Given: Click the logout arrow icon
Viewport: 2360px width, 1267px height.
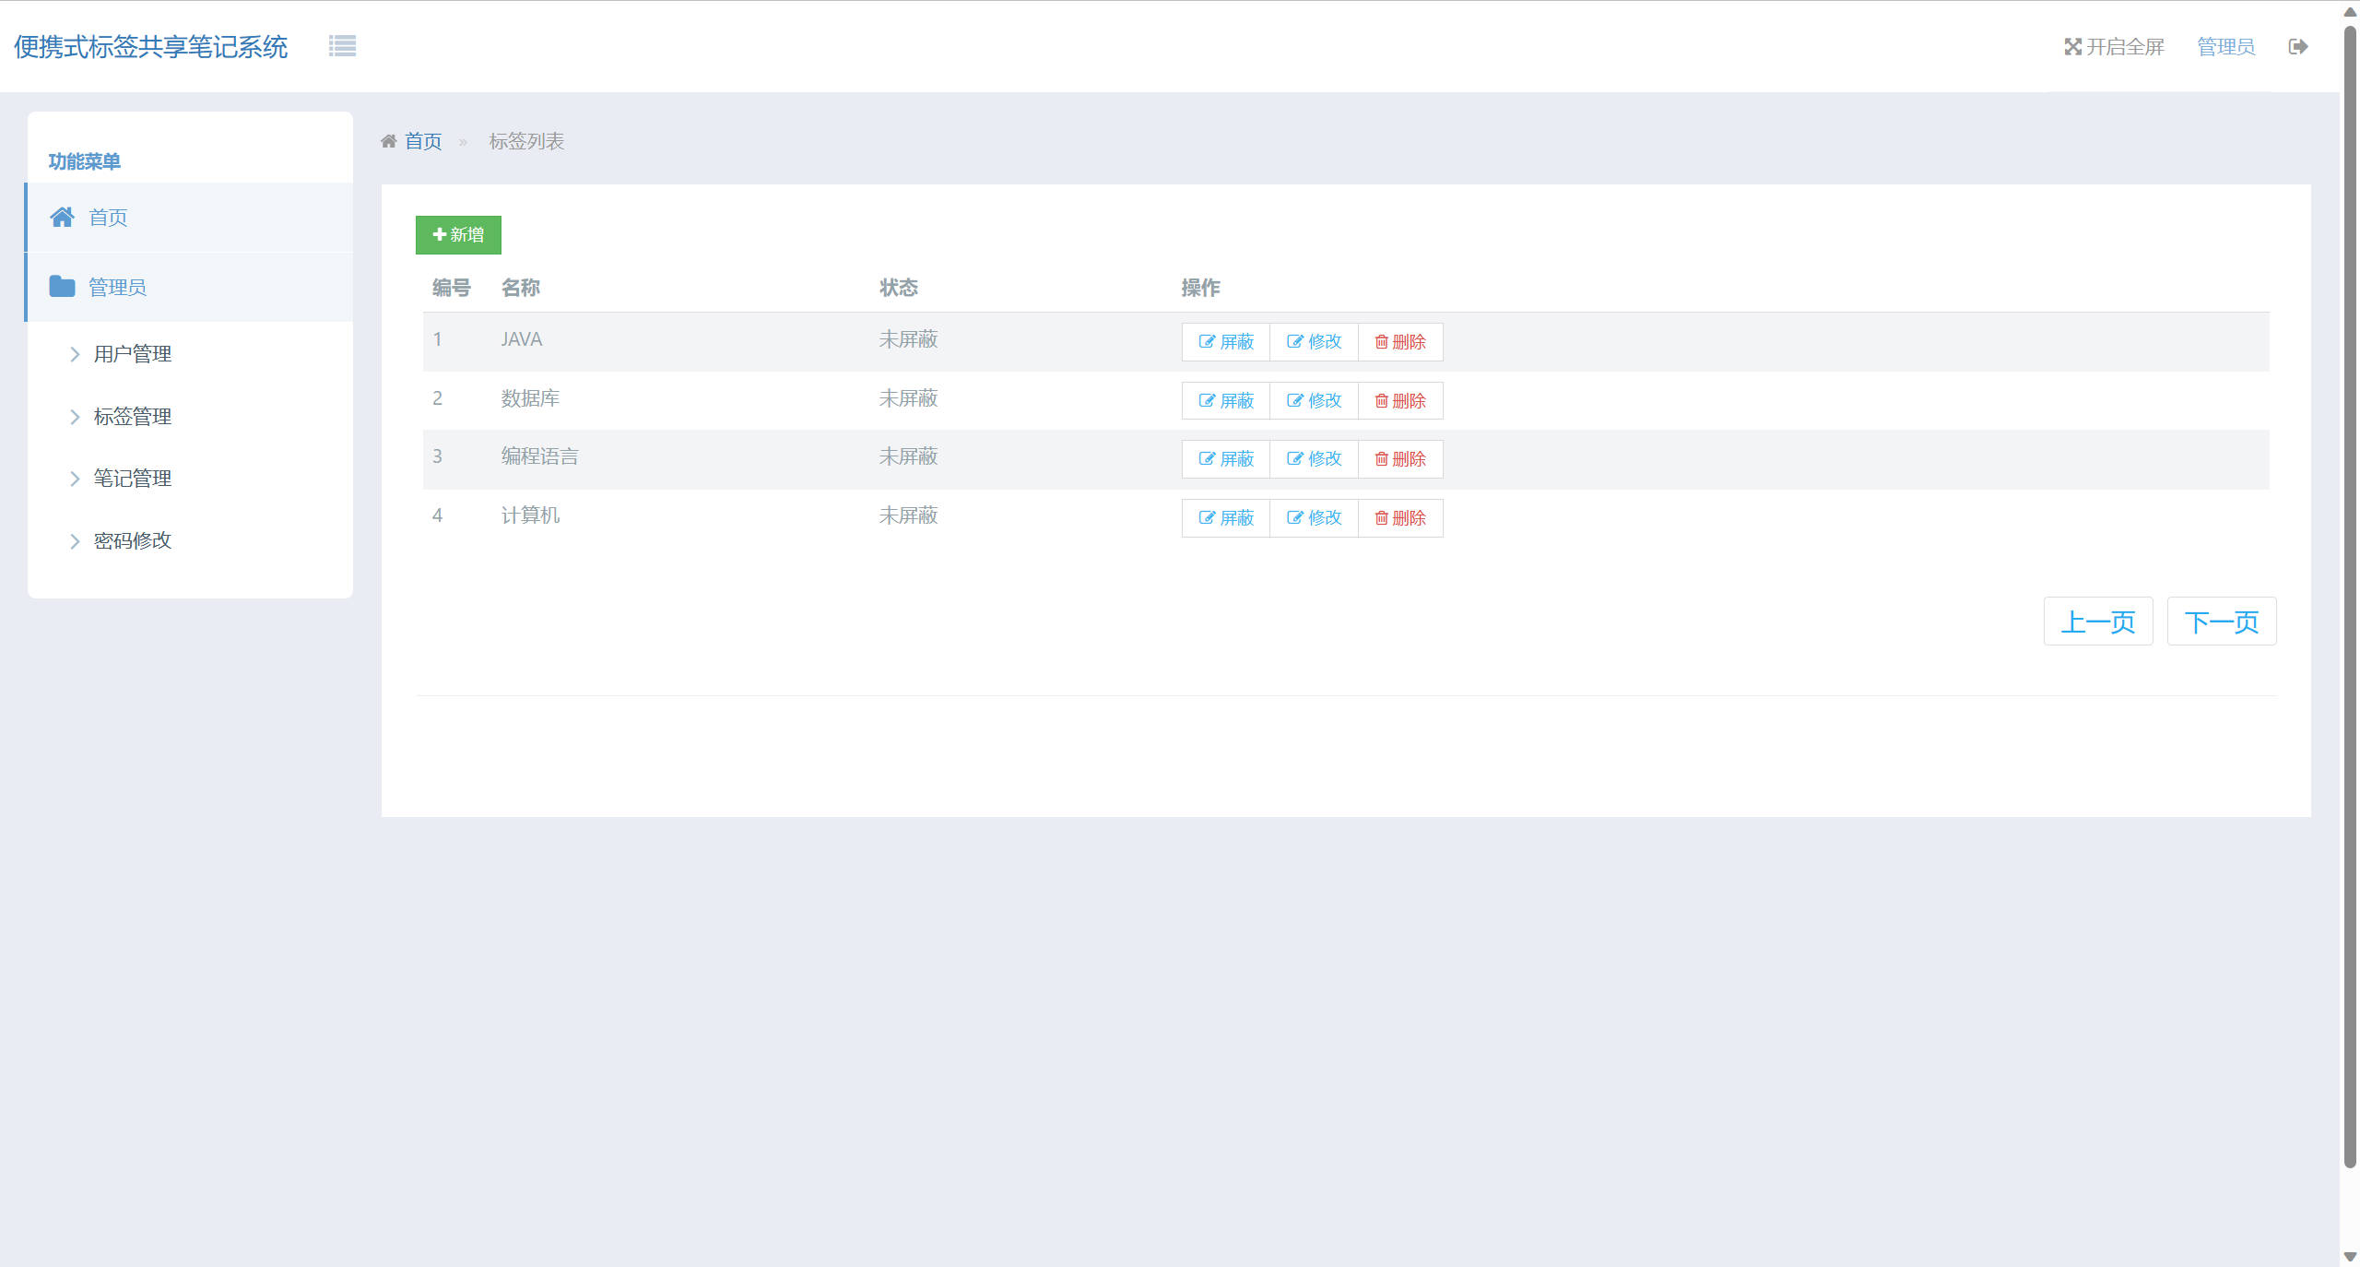Looking at the screenshot, I should [x=2298, y=47].
